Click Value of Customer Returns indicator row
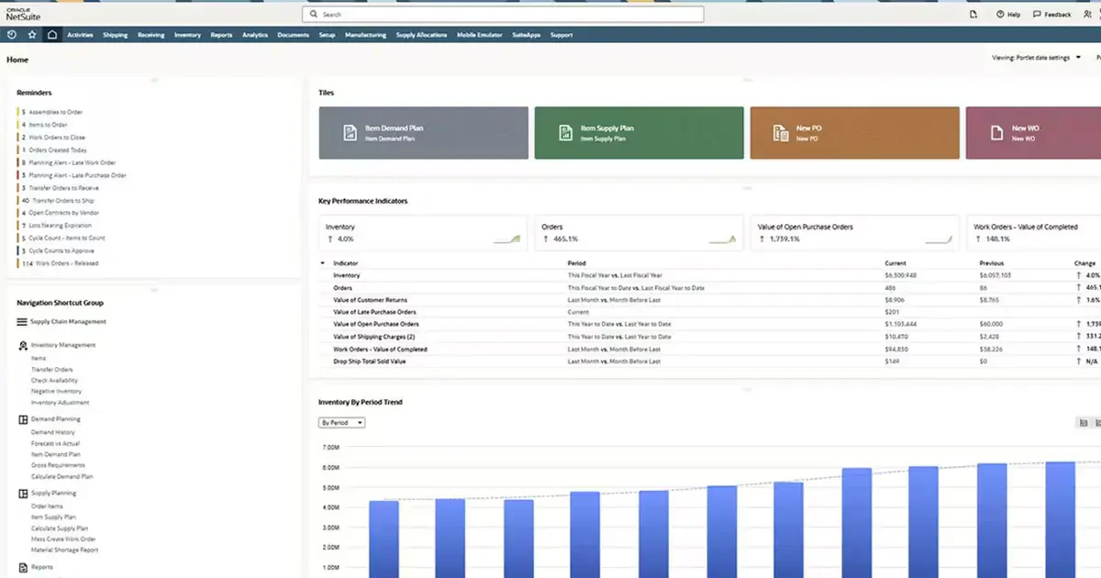This screenshot has width=1101, height=578. pyautogui.click(x=370, y=300)
